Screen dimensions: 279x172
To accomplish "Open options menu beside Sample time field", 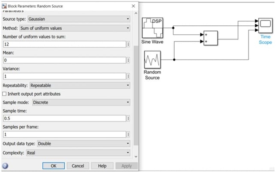I will [x=128, y=118].
